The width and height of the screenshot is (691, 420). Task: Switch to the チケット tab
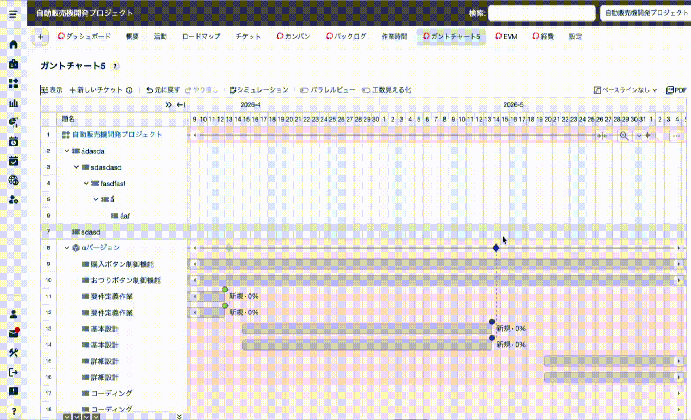coord(248,37)
